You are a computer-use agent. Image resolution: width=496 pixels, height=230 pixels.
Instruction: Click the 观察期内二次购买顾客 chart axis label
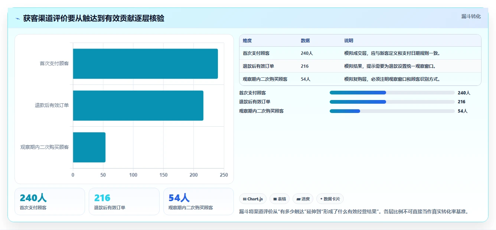coord(45,147)
